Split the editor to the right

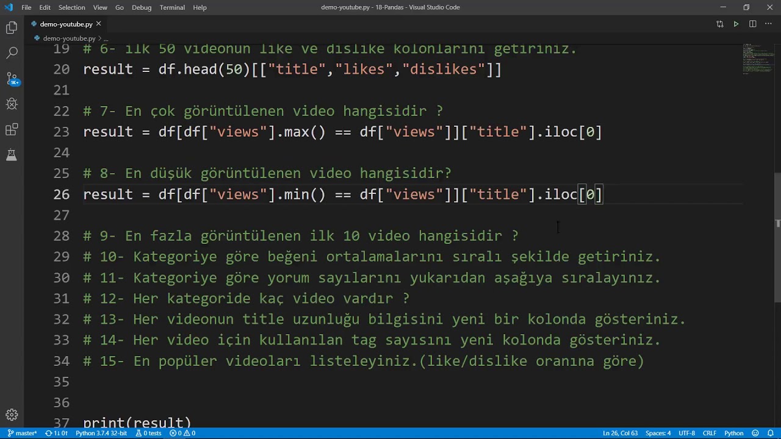(x=753, y=24)
